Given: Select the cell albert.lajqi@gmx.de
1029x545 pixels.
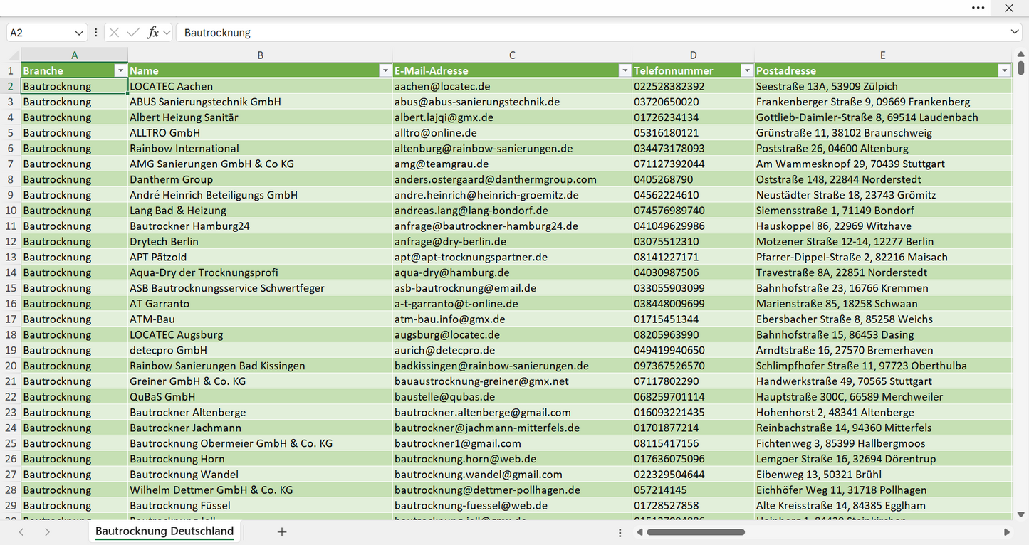Looking at the screenshot, I should click(x=513, y=117).
